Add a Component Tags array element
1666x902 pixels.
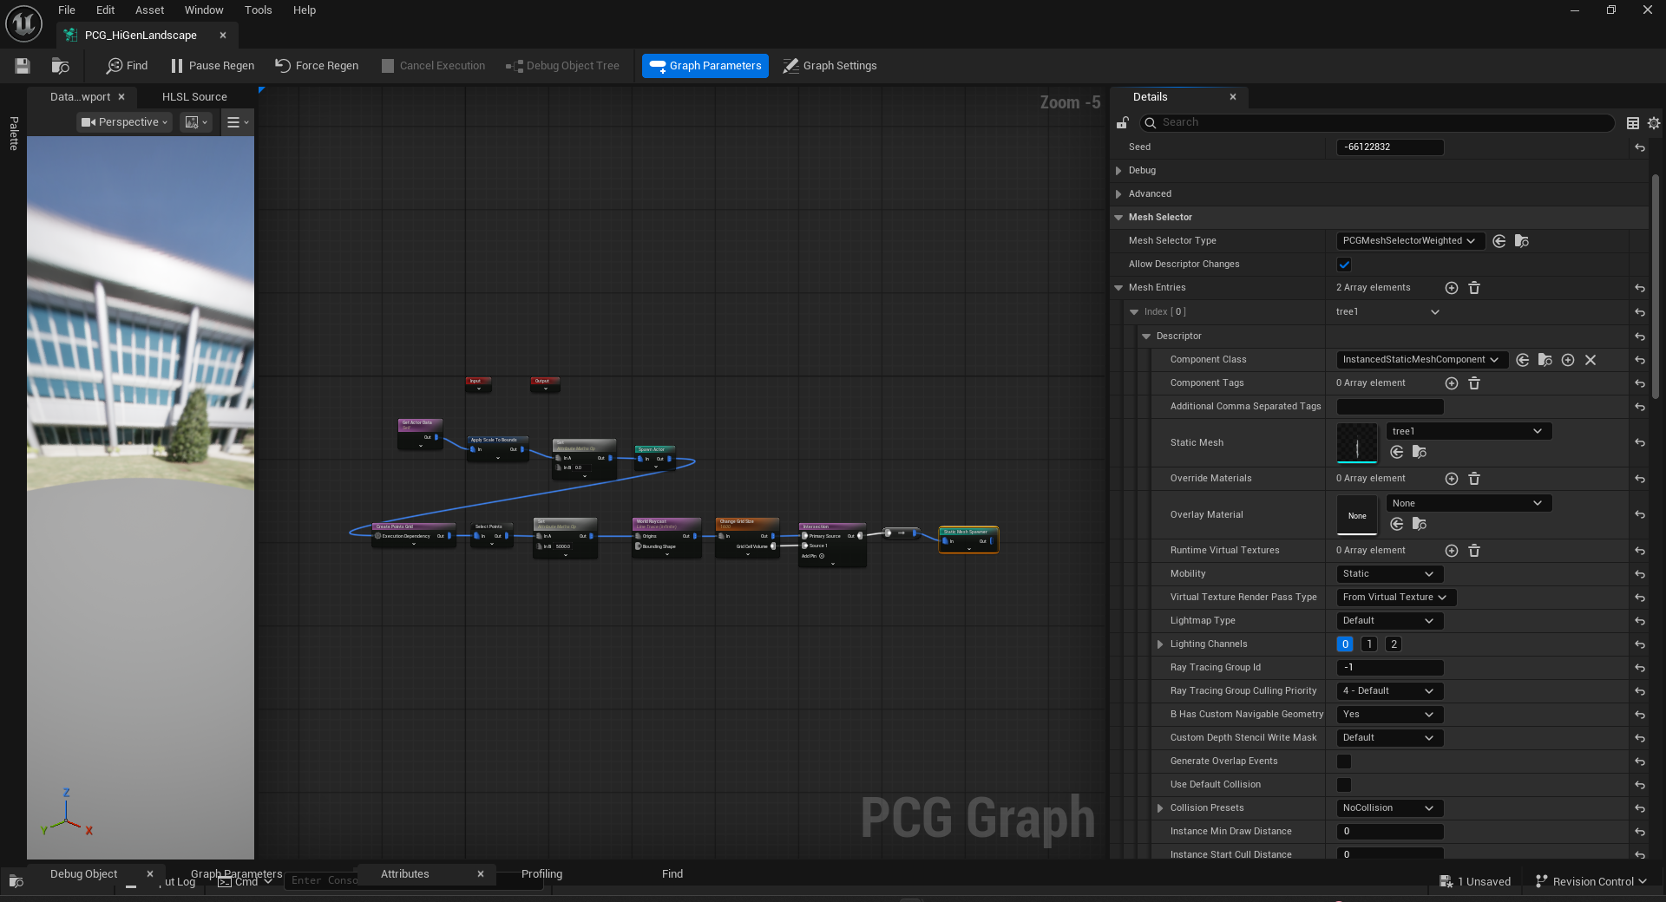coord(1451,383)
